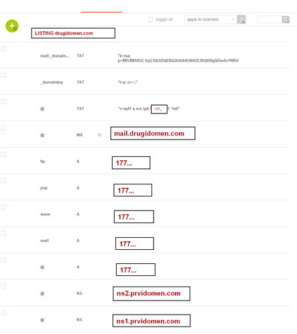Select the pop A record row
The image size is (297, 334).
[x=145, y=188]
